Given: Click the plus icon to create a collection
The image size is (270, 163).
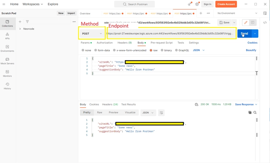Looking at the screenshot, I should pos(20,22).
